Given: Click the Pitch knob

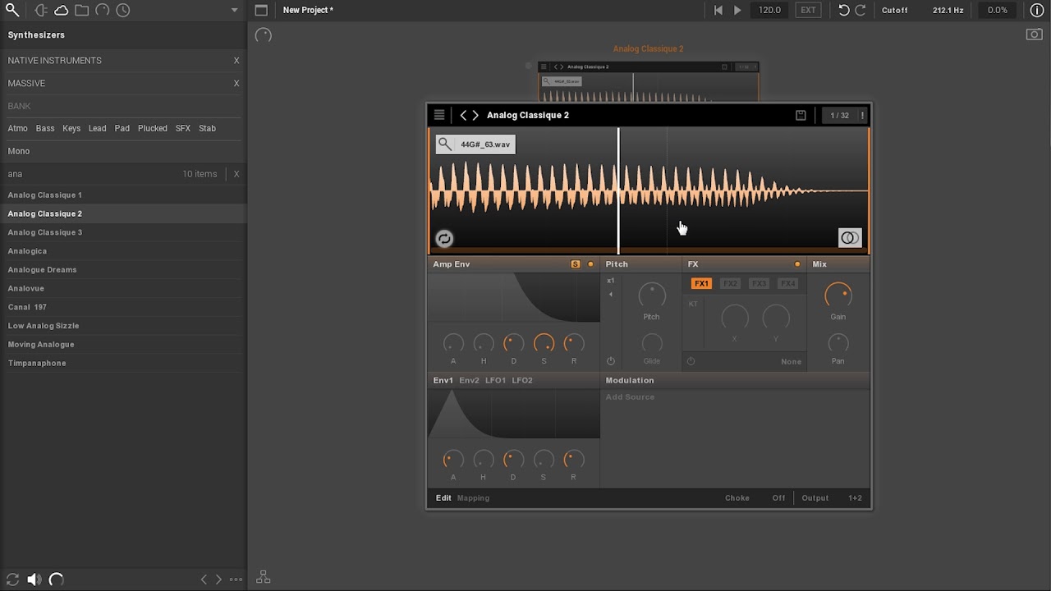Looking at the screenshot, I should tap(651, 295).
